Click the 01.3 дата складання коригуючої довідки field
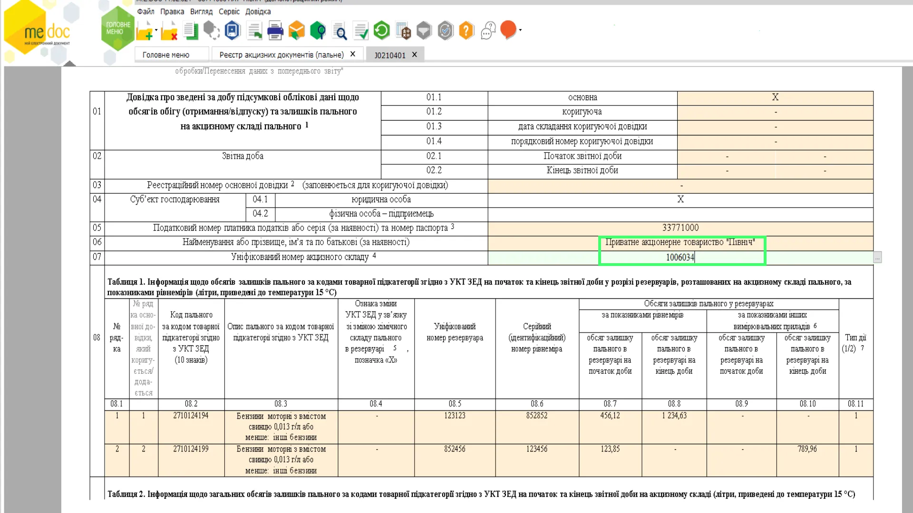The width and height of the screenshot is (913, 513). click(x=775, y=127)
